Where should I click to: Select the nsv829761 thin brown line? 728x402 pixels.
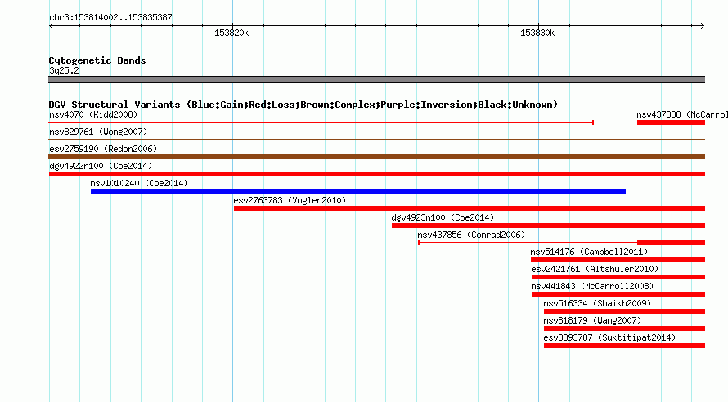click(376, 139)
